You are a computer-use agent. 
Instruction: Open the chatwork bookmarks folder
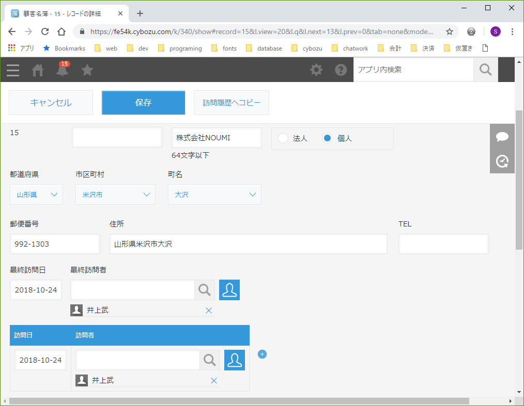pos(350,48)
